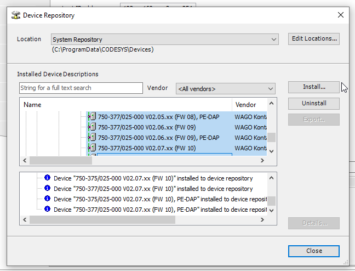Click device list scroll up arrow
This screenshot has width=355, height=271.
pos(272,104)
